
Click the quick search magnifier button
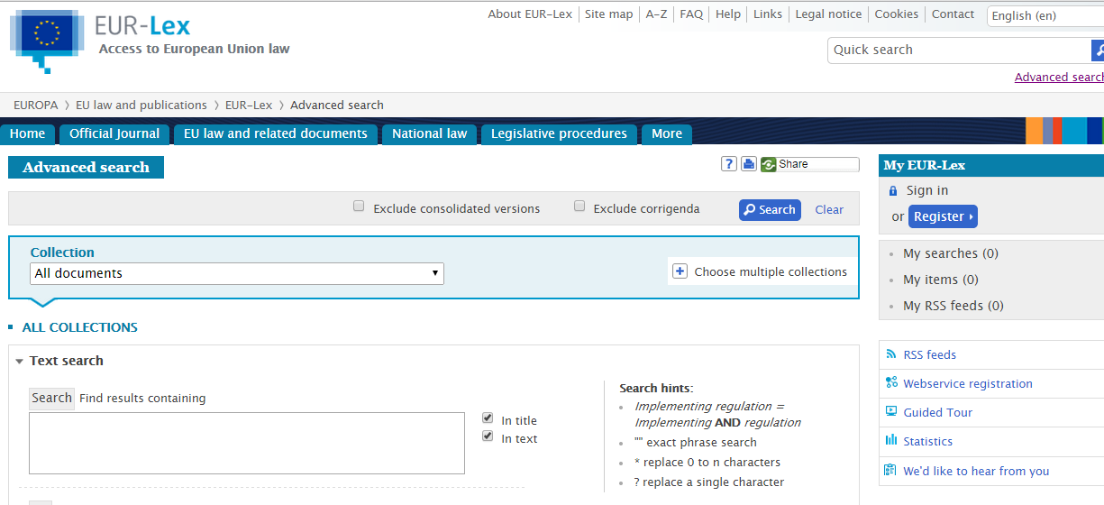1098,50
